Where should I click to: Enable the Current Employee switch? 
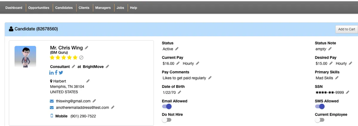click(x=320, y=120)
